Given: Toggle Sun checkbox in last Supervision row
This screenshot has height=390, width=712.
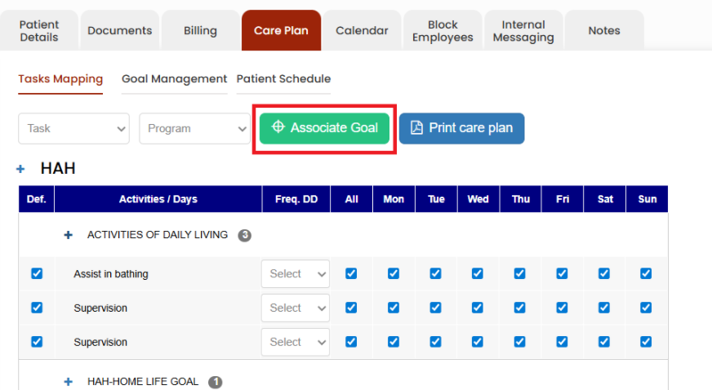Looking at the screenshot, I should tap(646, 342).
